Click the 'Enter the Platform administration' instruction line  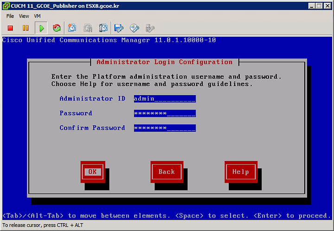pyautogui.click(x=167, y=77)
